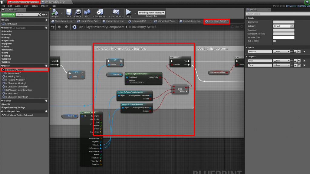Click the Does Implement Interface node title
Screen dimensions: 310x174
click(138, 74)
